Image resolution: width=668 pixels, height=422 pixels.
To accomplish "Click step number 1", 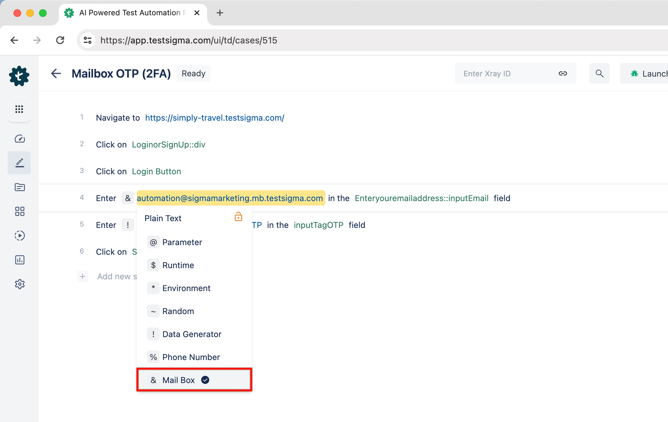I will coord(82,117).
